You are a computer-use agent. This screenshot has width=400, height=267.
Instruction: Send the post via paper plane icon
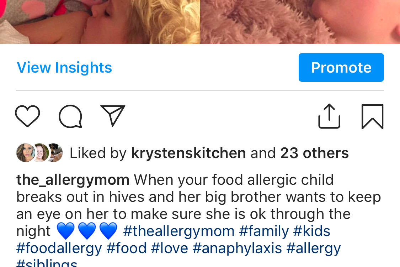tap(113, 115)
